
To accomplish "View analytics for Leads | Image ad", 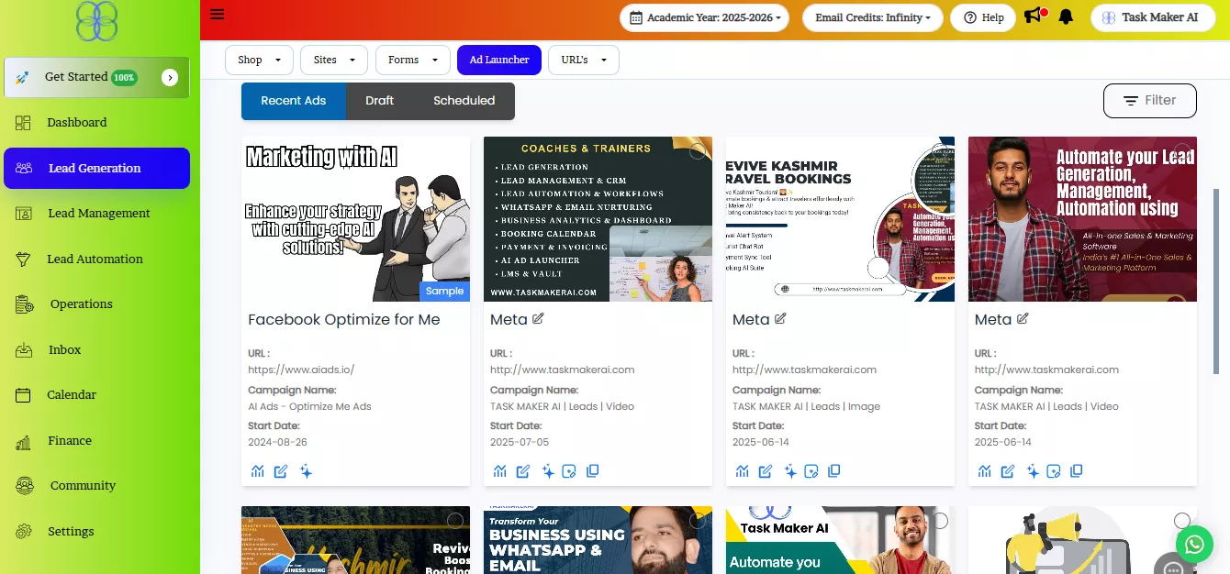I will coord(743,471).
